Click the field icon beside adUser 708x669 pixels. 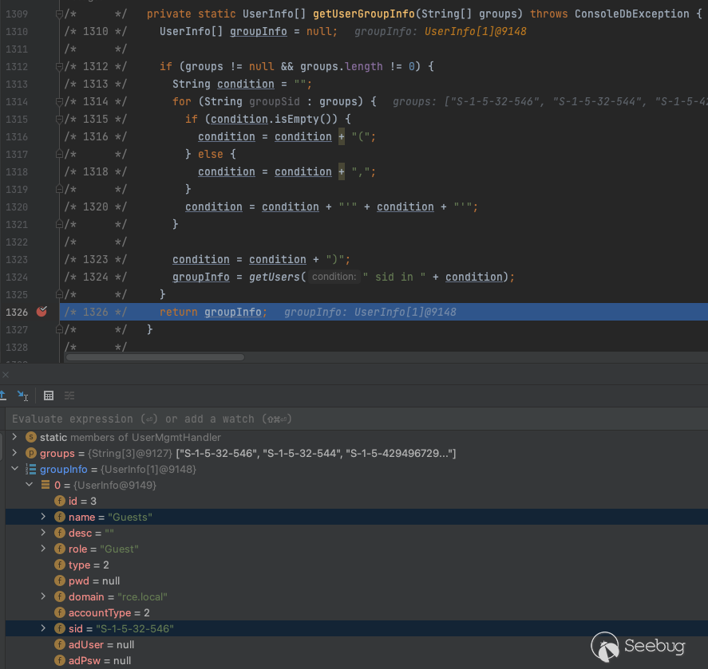60,644
